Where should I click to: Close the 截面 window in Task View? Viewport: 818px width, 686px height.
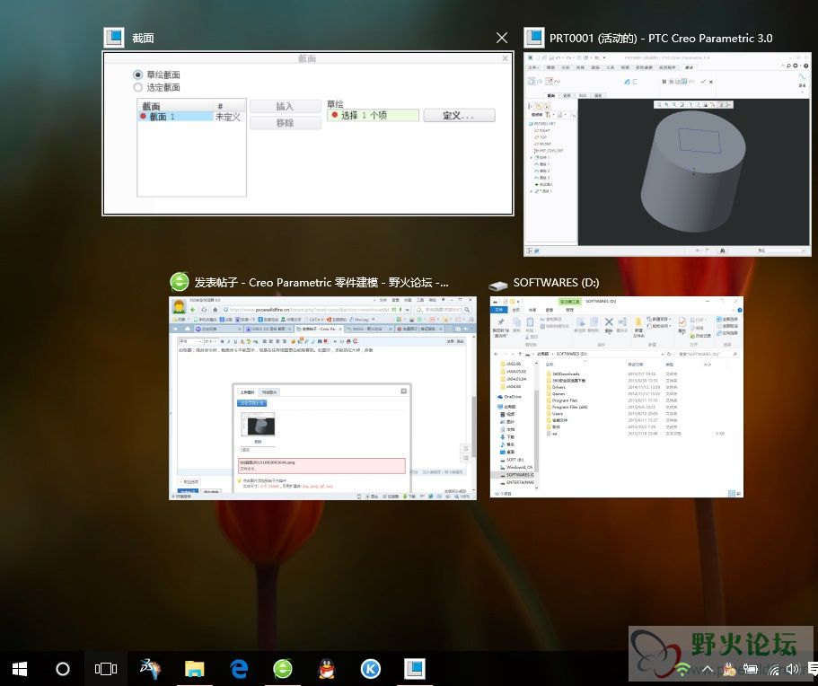coord(502,38)
